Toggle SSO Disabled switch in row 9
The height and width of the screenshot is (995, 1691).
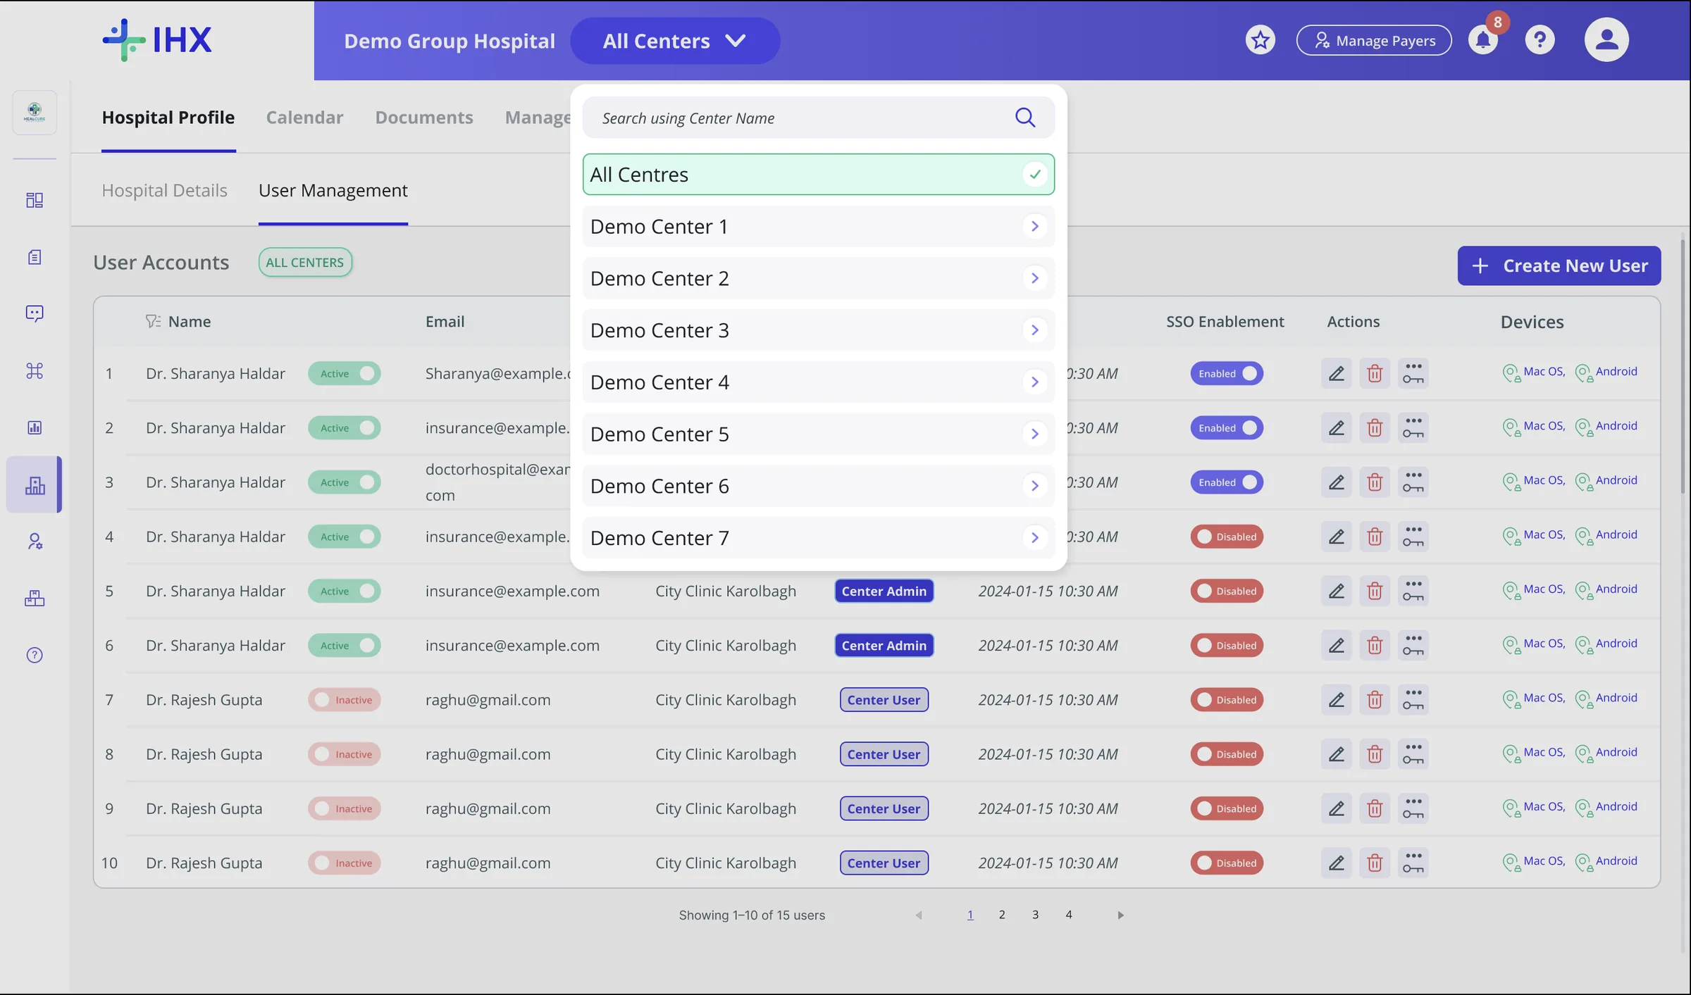click(x=1227, y=808)
